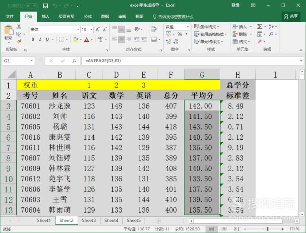Click the Tell me search box
Viewport: 306px width, 233px height.
173,17
